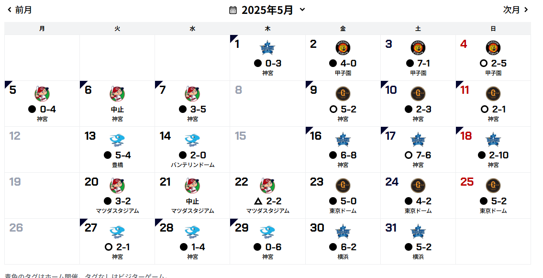Select the cancelled 中止 game on May 6
Screen dimensions: 543x278
(117, 109)
